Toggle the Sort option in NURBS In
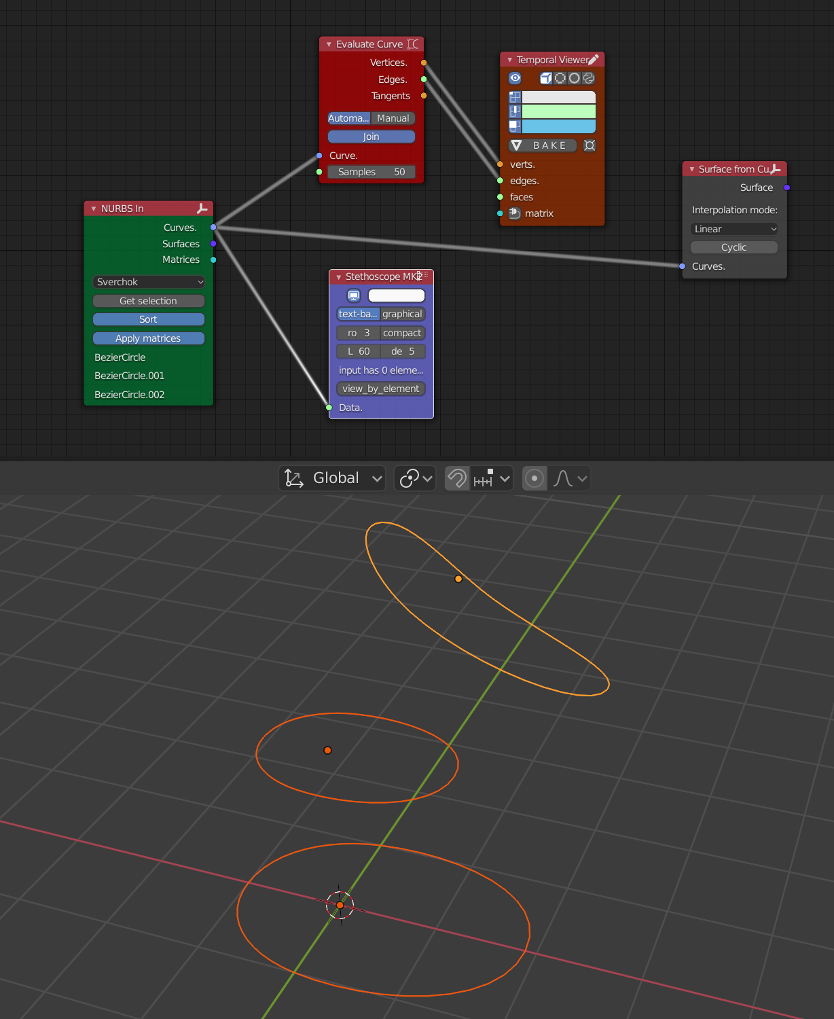 (x=149, y=319)
